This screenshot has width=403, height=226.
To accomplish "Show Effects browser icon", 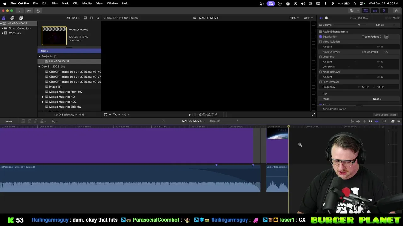I will point(393,121).
